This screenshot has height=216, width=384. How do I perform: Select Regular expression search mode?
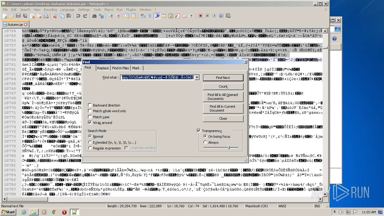tap(104, 148)
